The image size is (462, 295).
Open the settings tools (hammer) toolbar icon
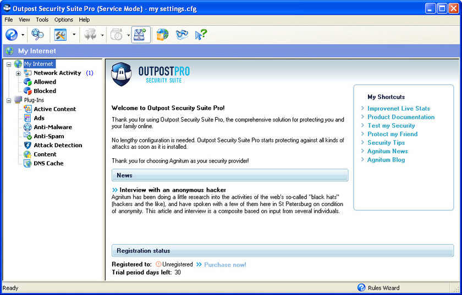point(61,35)
